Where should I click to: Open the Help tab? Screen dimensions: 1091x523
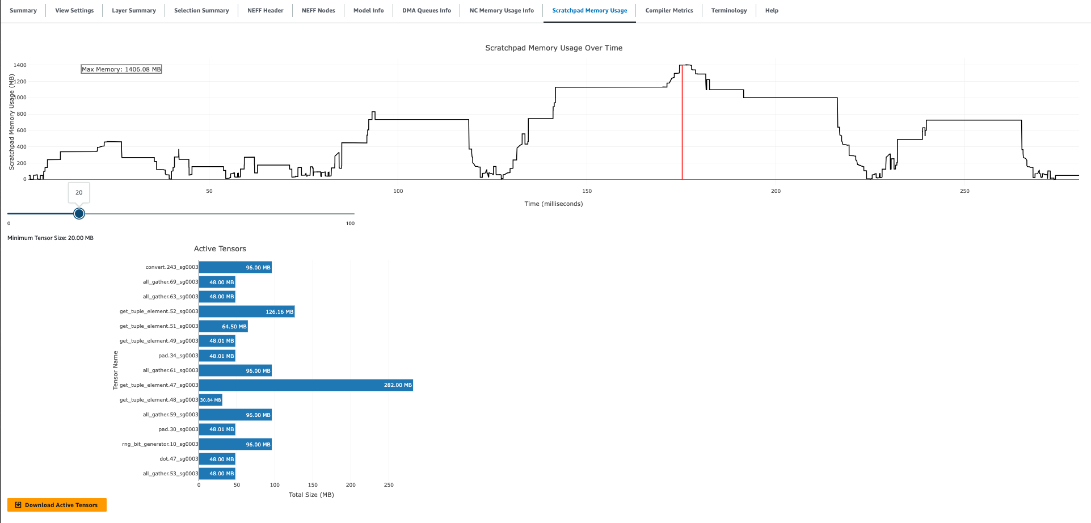coord(771,10)
